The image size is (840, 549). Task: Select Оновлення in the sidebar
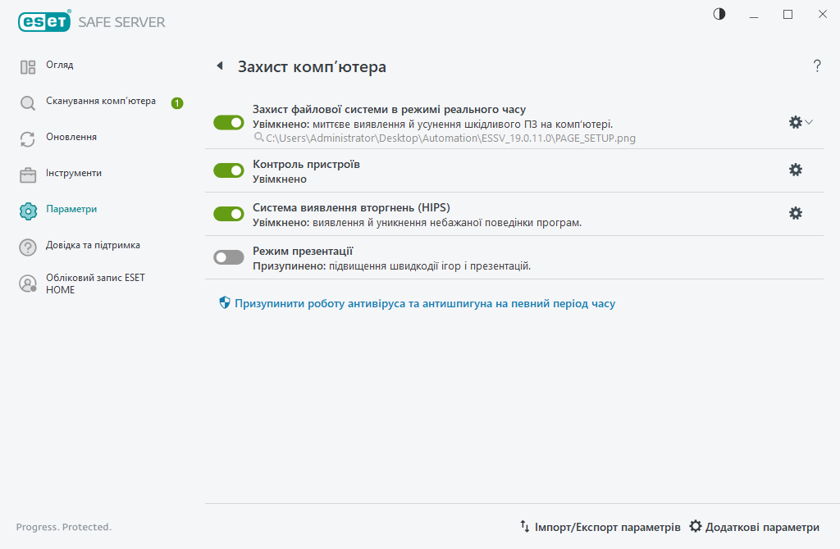pos(71,137)
